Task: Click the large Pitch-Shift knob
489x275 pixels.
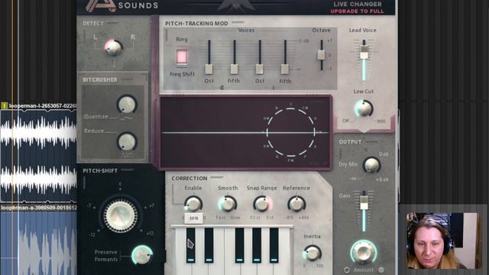Action: pos(121,215)
